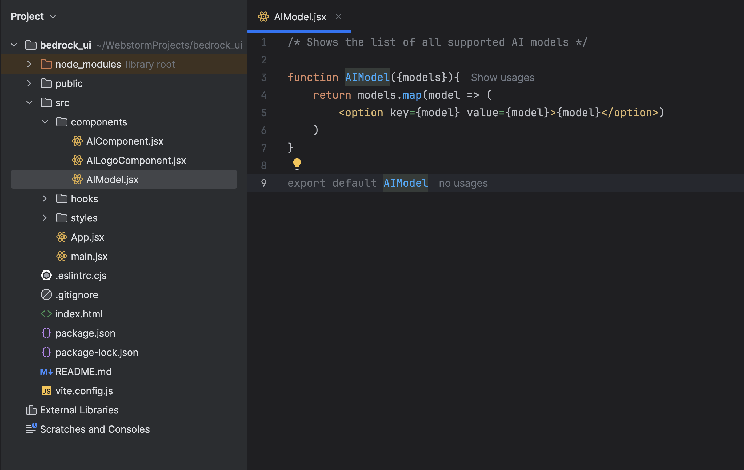Click the AIComponent.jsx component file icon
The height and width of the screenshot is (470, 744).
click(x=77, y=141)
